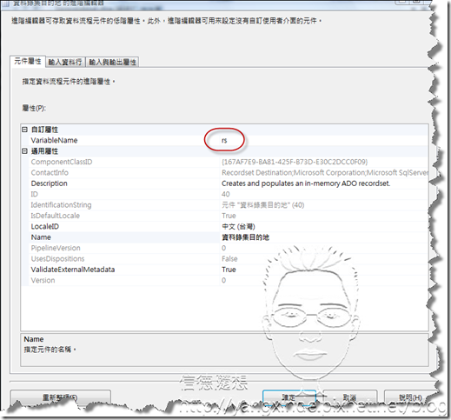Click the ComponentClassID GUID value
Image resolution: width=451 pixels, height=420 pixels.
[x=295, y=162]
